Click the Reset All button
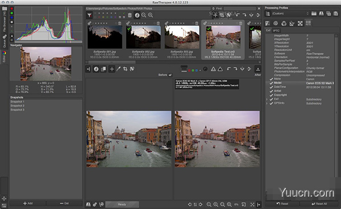Screen dimensions: 341x209 click(x=319, y=204)
